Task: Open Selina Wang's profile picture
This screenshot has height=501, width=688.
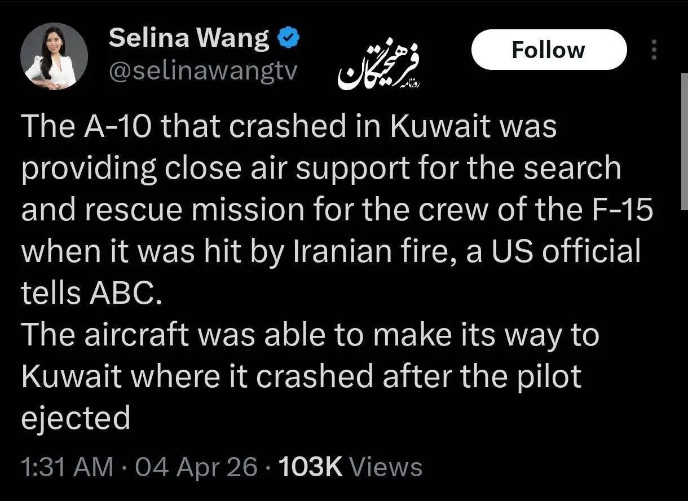Action: [x=54, y=56]
